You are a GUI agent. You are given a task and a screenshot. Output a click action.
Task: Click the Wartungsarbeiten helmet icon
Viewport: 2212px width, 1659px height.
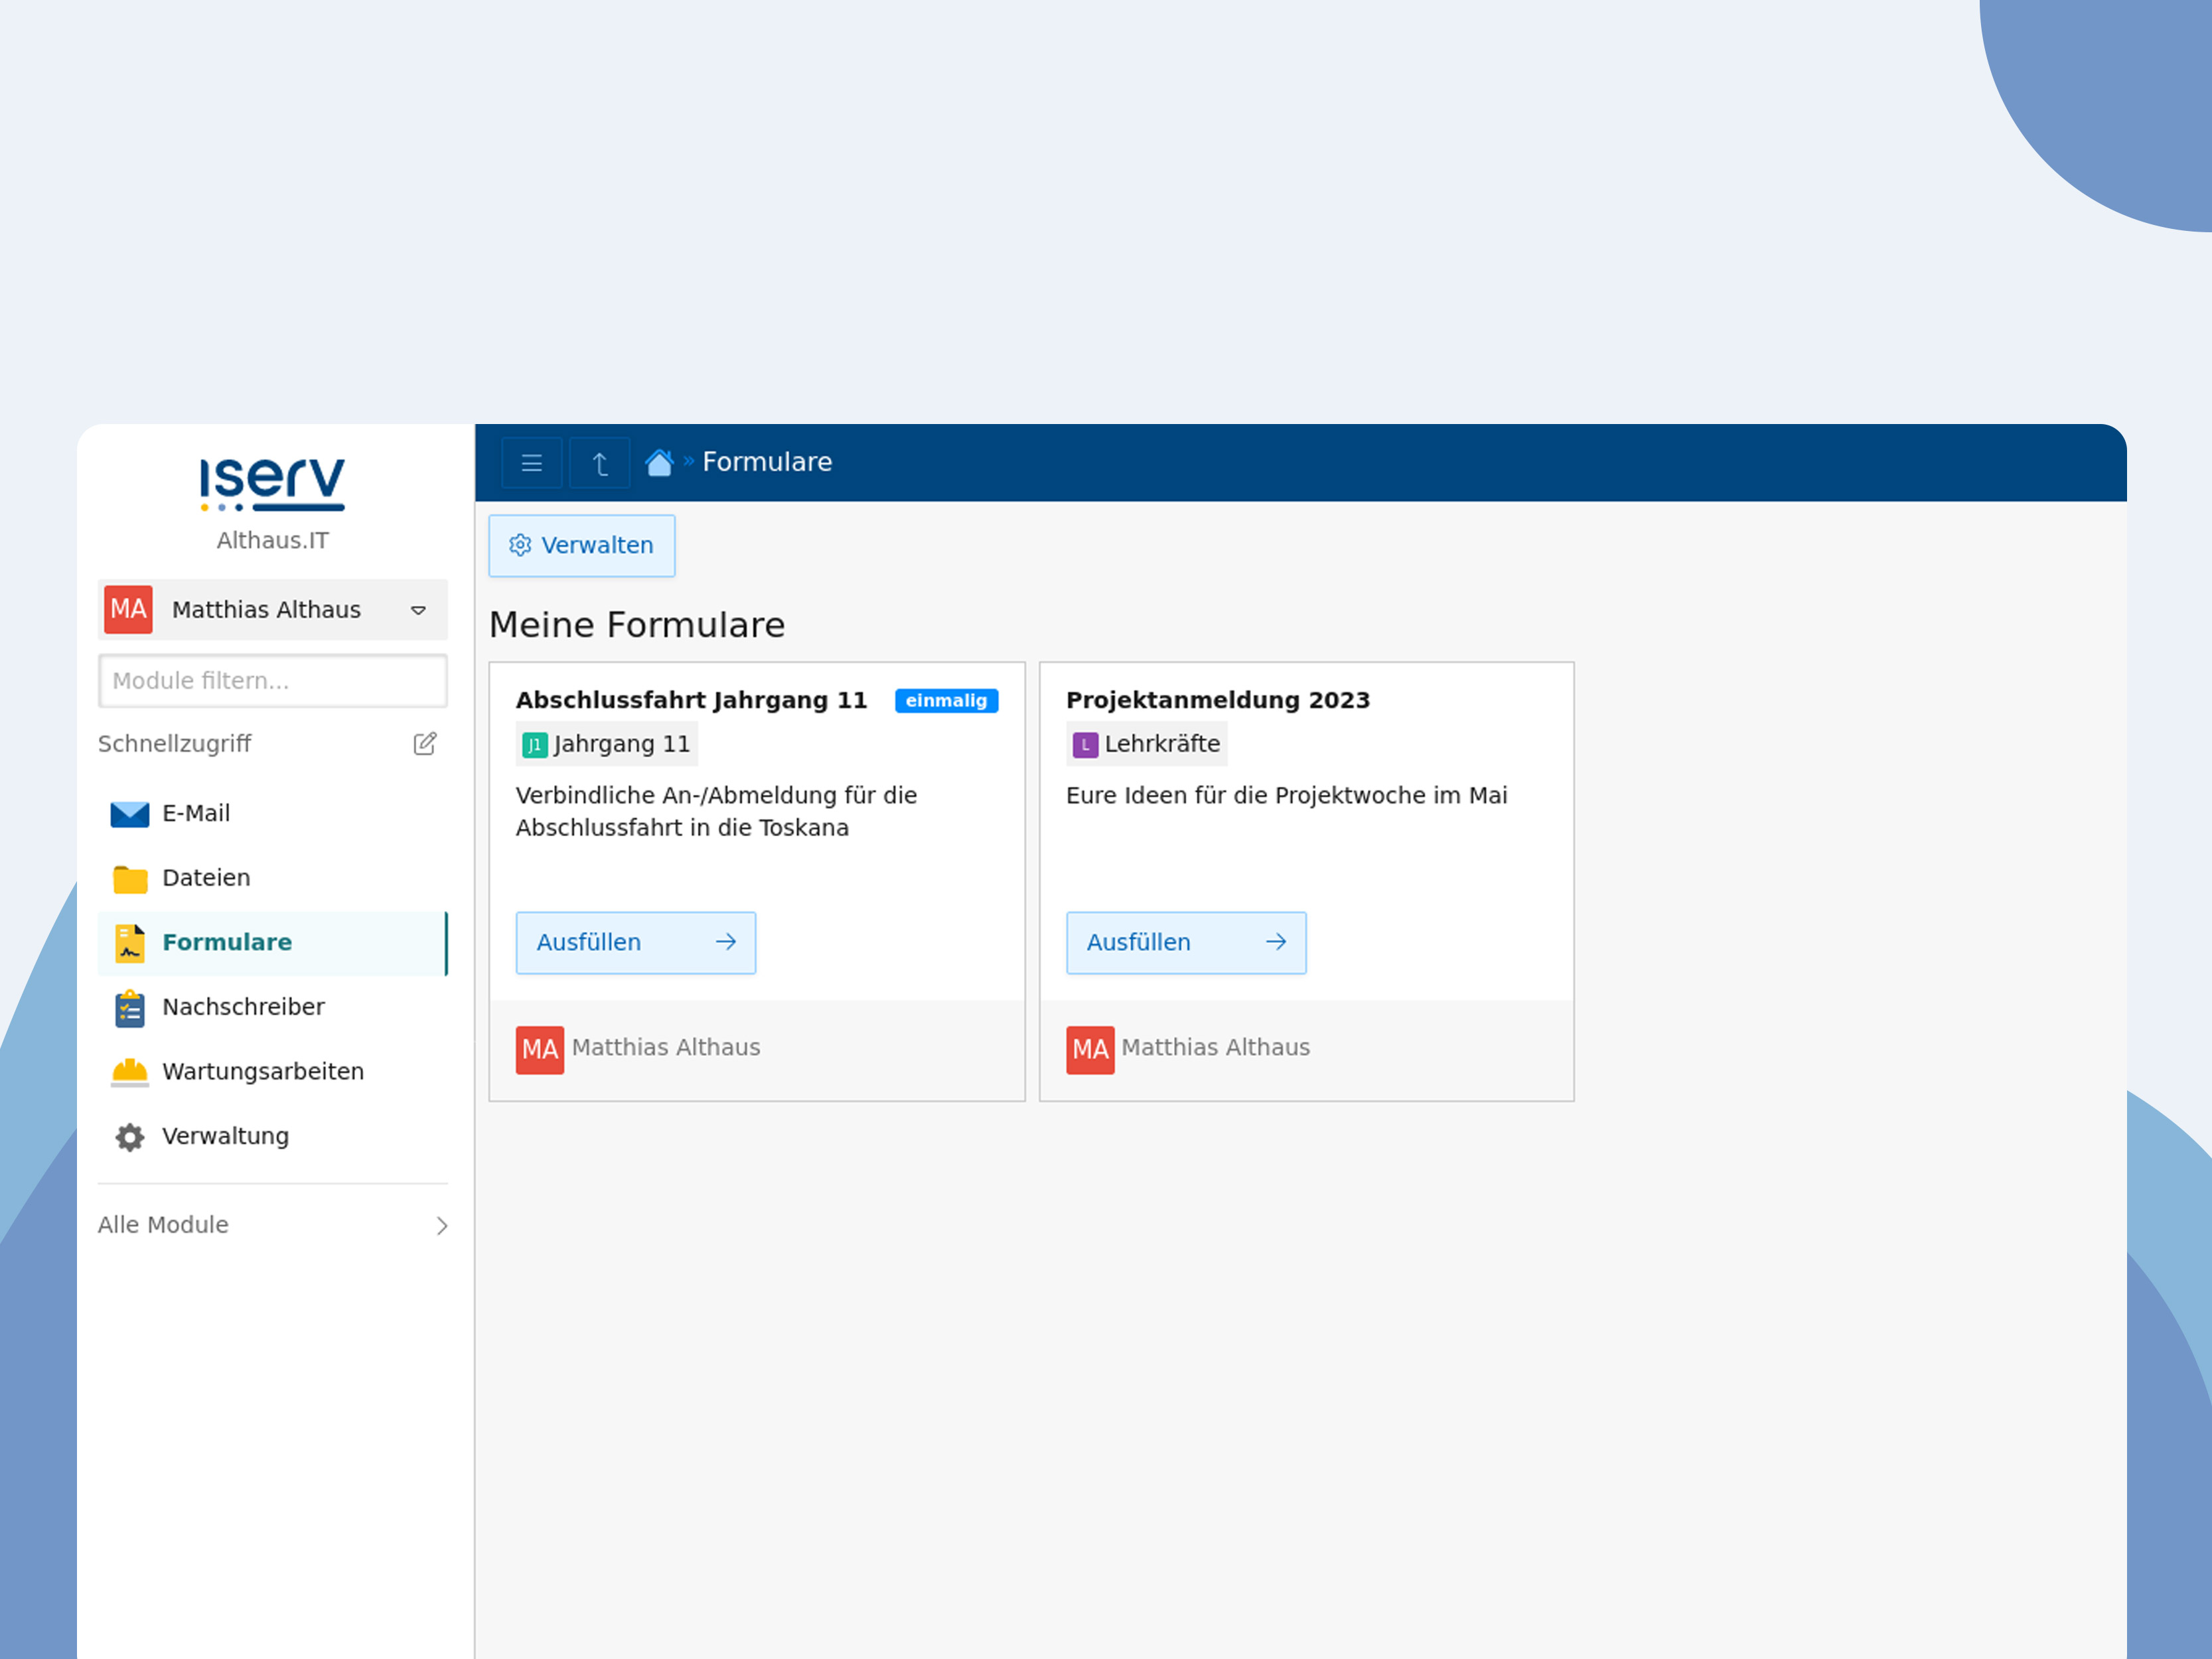coord(130,1072)
